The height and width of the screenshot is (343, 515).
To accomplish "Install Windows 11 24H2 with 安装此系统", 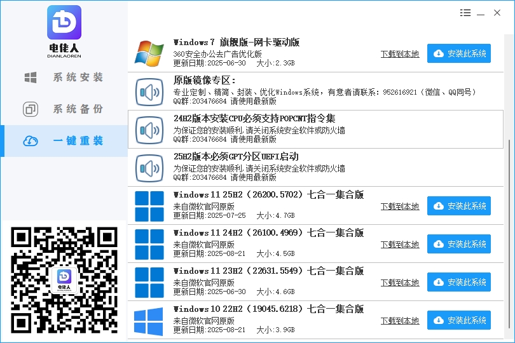I will pyautogui.click(x=459, y=244).
